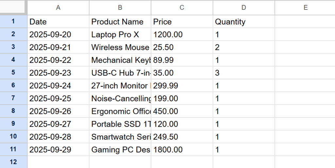Screen dimensions: 335x168
Task: Click the date cell 2025-09-23
Action: (58, 73)
